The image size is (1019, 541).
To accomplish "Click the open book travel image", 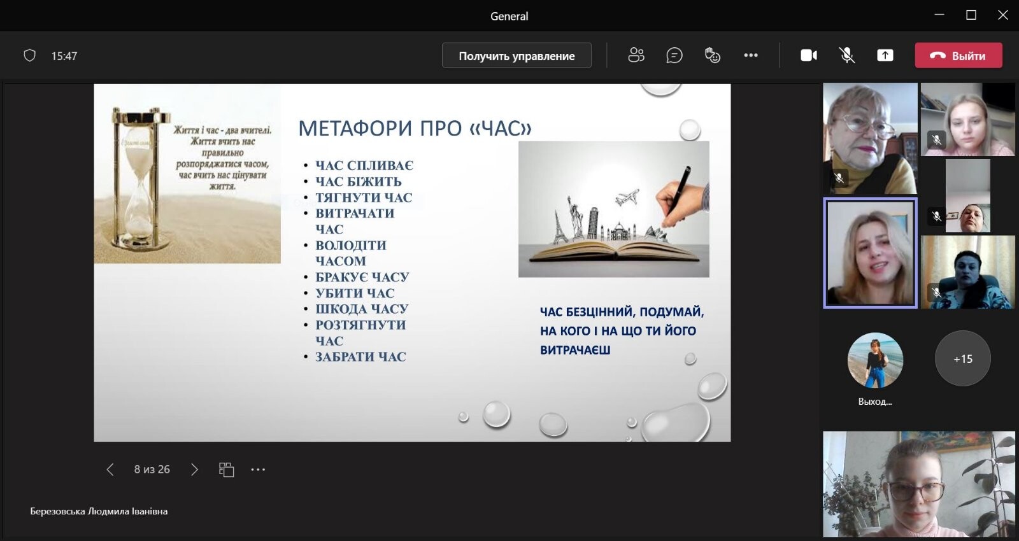I will point(614,209).
